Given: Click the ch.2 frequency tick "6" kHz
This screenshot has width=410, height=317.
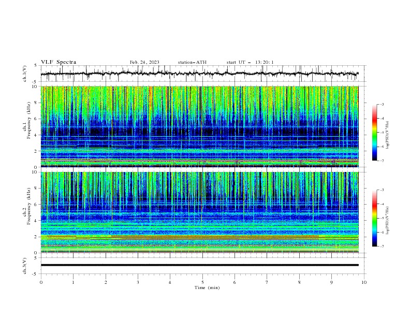Looking at the screenshot, I should [x=36, y=205].
